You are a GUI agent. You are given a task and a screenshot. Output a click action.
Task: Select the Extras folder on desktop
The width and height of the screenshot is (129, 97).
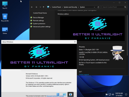click(5, 30)
